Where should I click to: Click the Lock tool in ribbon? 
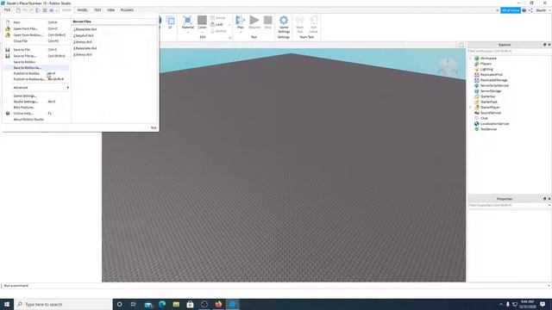tap(216, 24)
